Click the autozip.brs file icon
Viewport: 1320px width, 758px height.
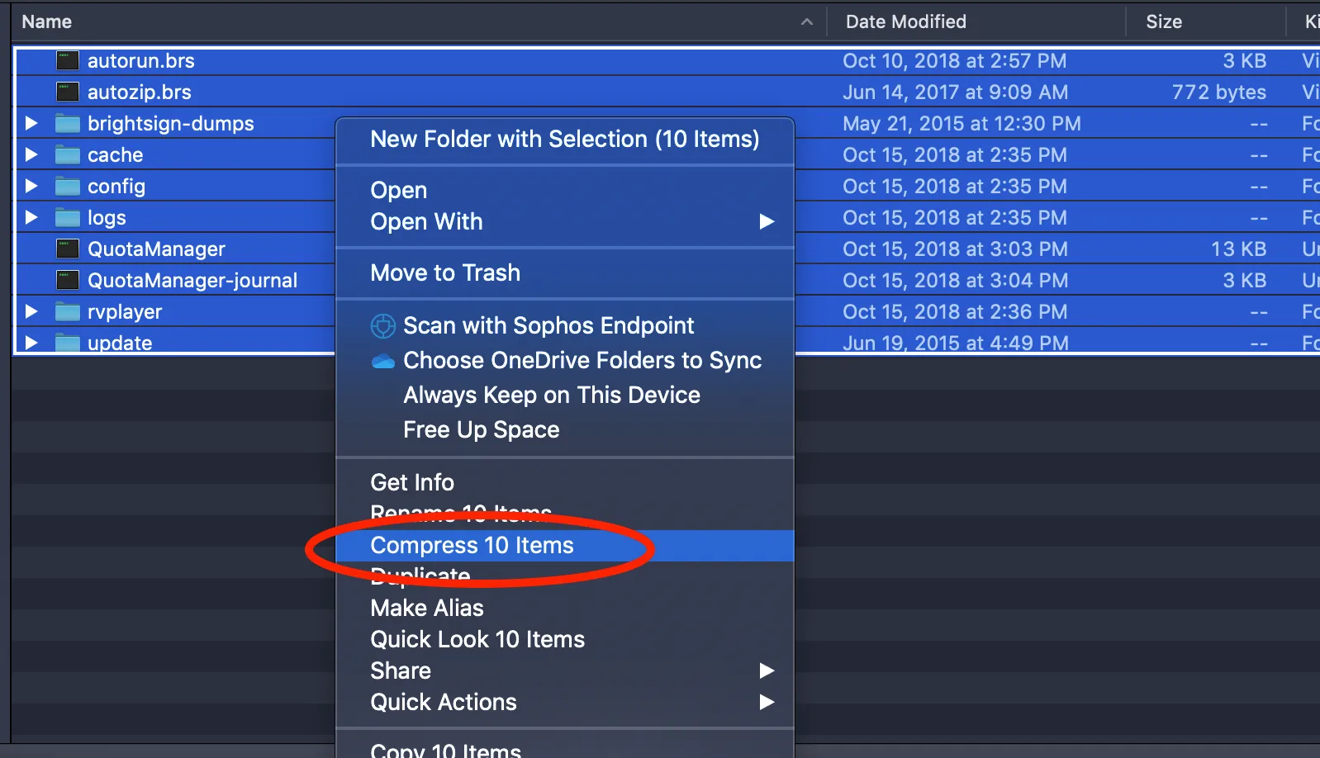pos(67,92)
